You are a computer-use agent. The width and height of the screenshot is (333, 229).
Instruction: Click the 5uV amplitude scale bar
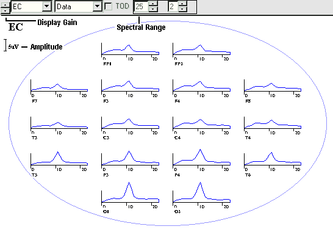(5, 45)
